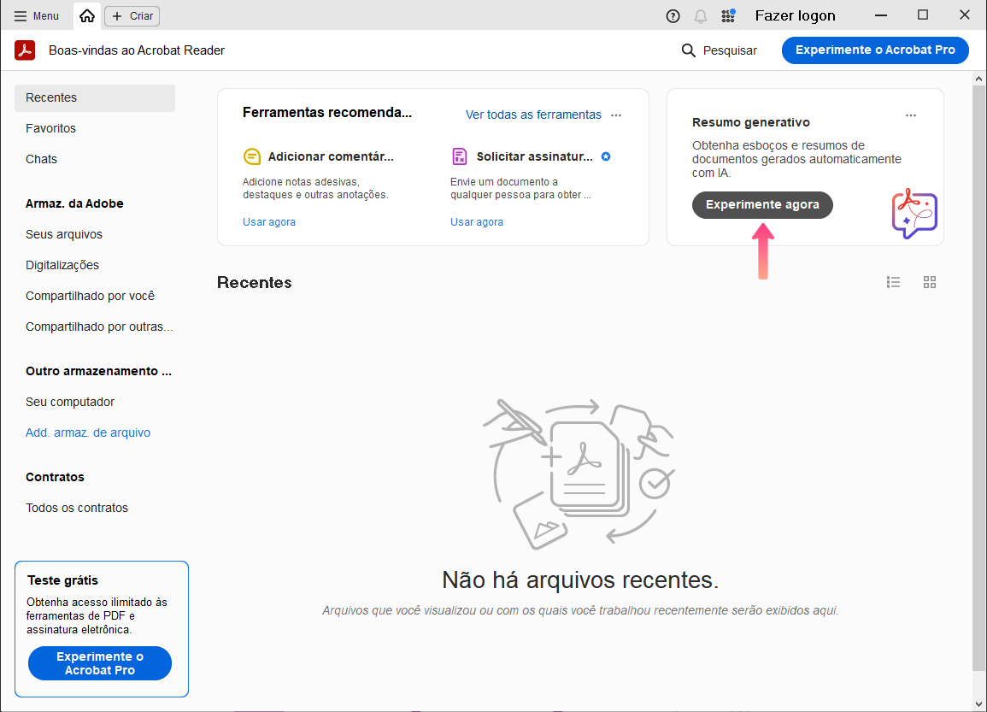The width and height of the screenshot is (987, 712).
Task: Click the Adobe Acrobat logo icon
Action: tap(25, 50)
